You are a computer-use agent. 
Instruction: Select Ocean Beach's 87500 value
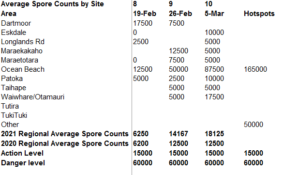[x=214, y=69]
